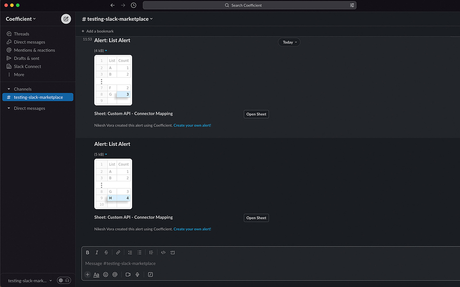Click the second Alert: List Alert heading

pyautogui.click(x=112, y=144)
